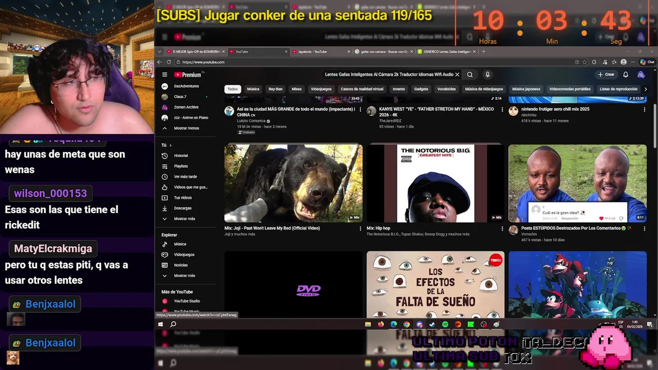658x370 pixels.
Task: Open Windows Start menu
Action: [x=160, y=324]
